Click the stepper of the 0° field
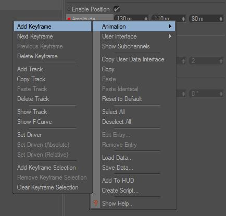 pos(221,94)
